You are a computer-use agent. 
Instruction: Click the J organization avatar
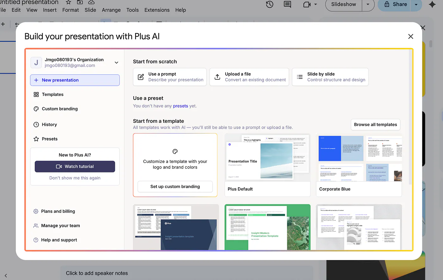pos(36,63)
